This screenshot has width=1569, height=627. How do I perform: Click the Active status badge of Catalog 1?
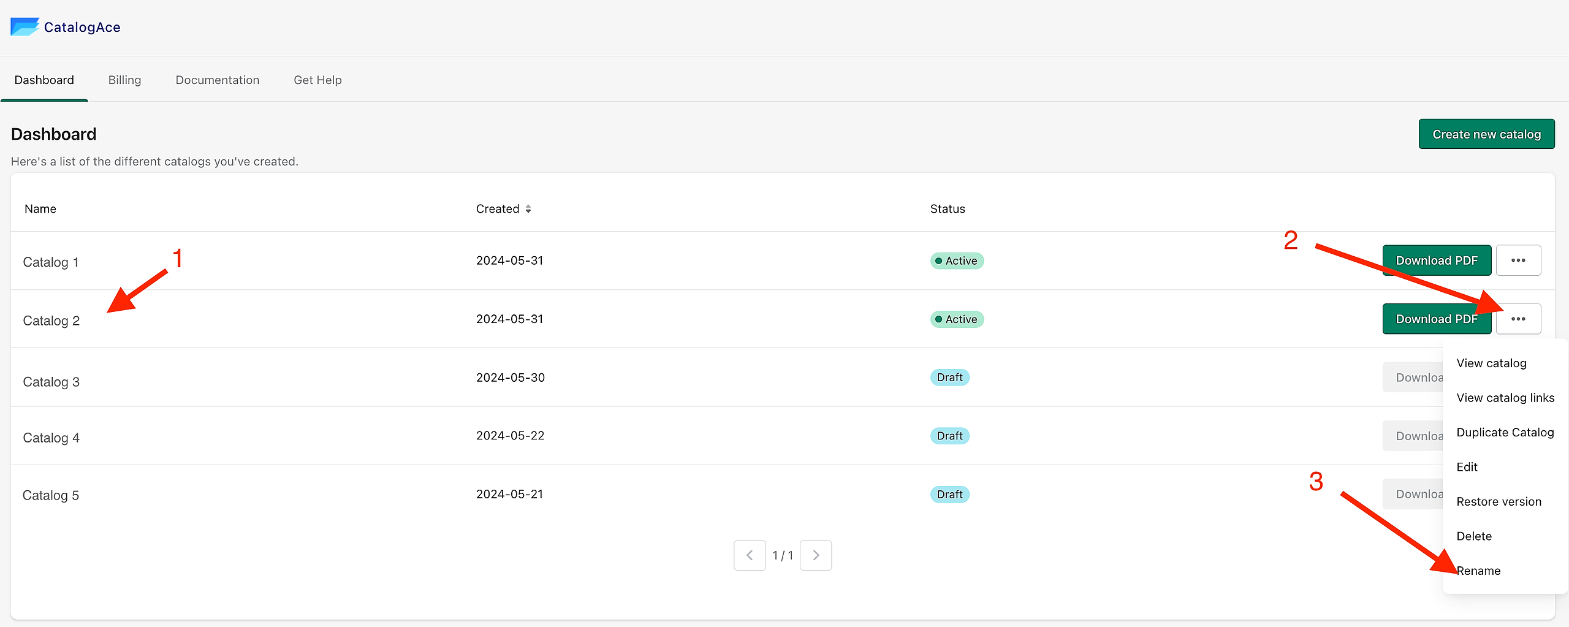(x=957, y=261)
